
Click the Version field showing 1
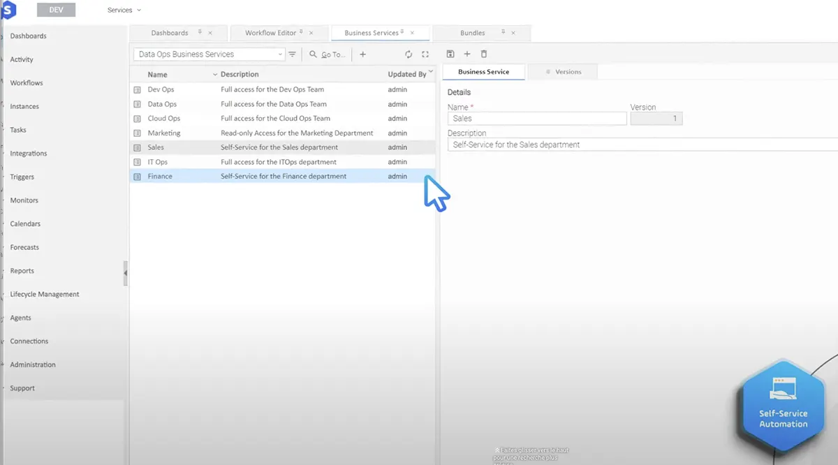pyautogui.click(x=656, y=119)
